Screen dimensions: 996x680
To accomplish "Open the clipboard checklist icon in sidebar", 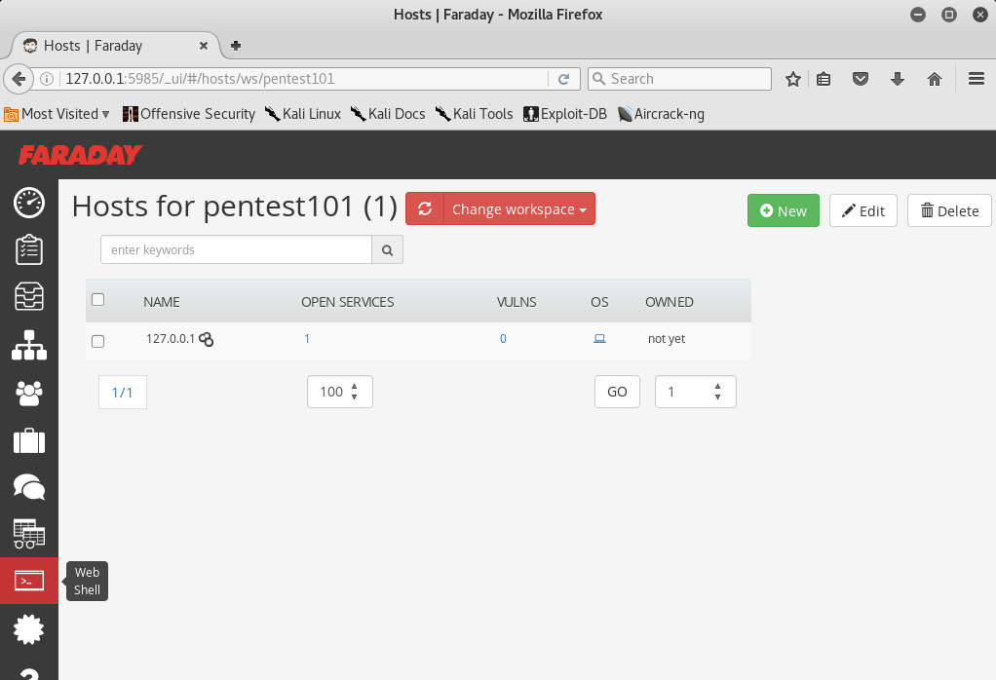I will 29,249.
